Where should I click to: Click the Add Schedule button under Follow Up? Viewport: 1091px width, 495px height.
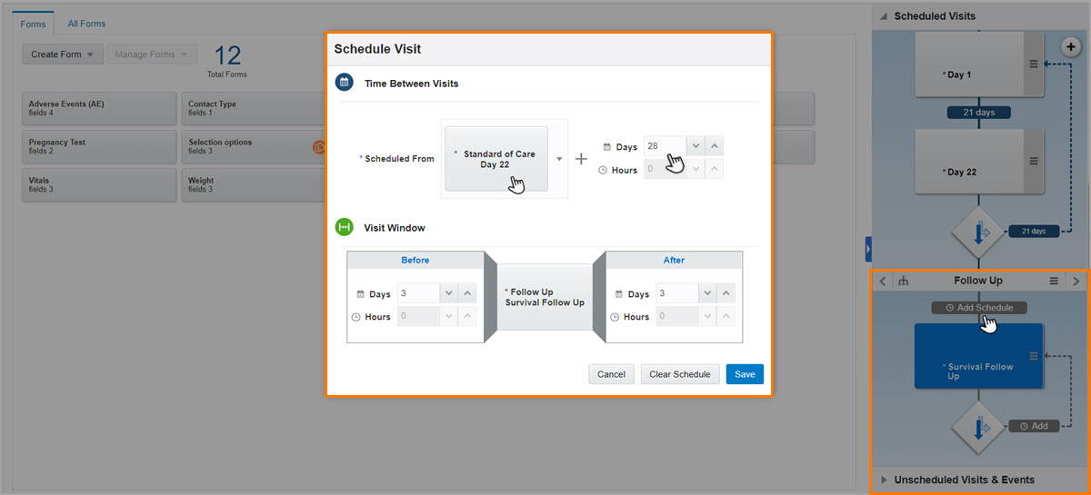click(x=979, y=308)
